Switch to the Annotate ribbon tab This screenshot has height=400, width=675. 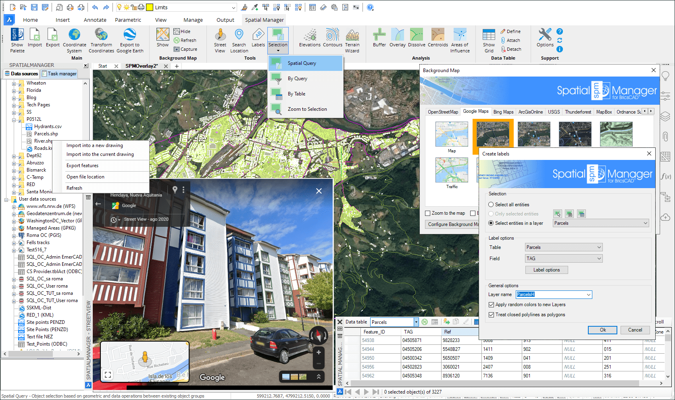(x=95, y=20)
